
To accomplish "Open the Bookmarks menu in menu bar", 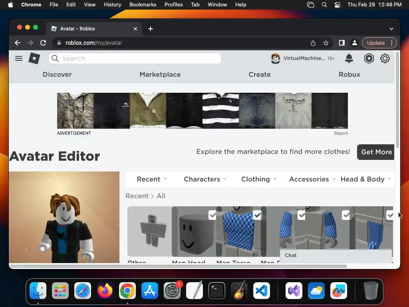I will click(143, 5).
